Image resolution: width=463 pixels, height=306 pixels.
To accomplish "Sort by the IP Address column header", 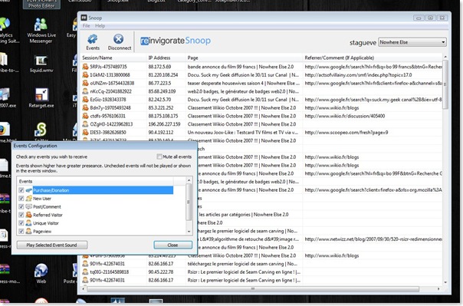I will tap(166, 58).
